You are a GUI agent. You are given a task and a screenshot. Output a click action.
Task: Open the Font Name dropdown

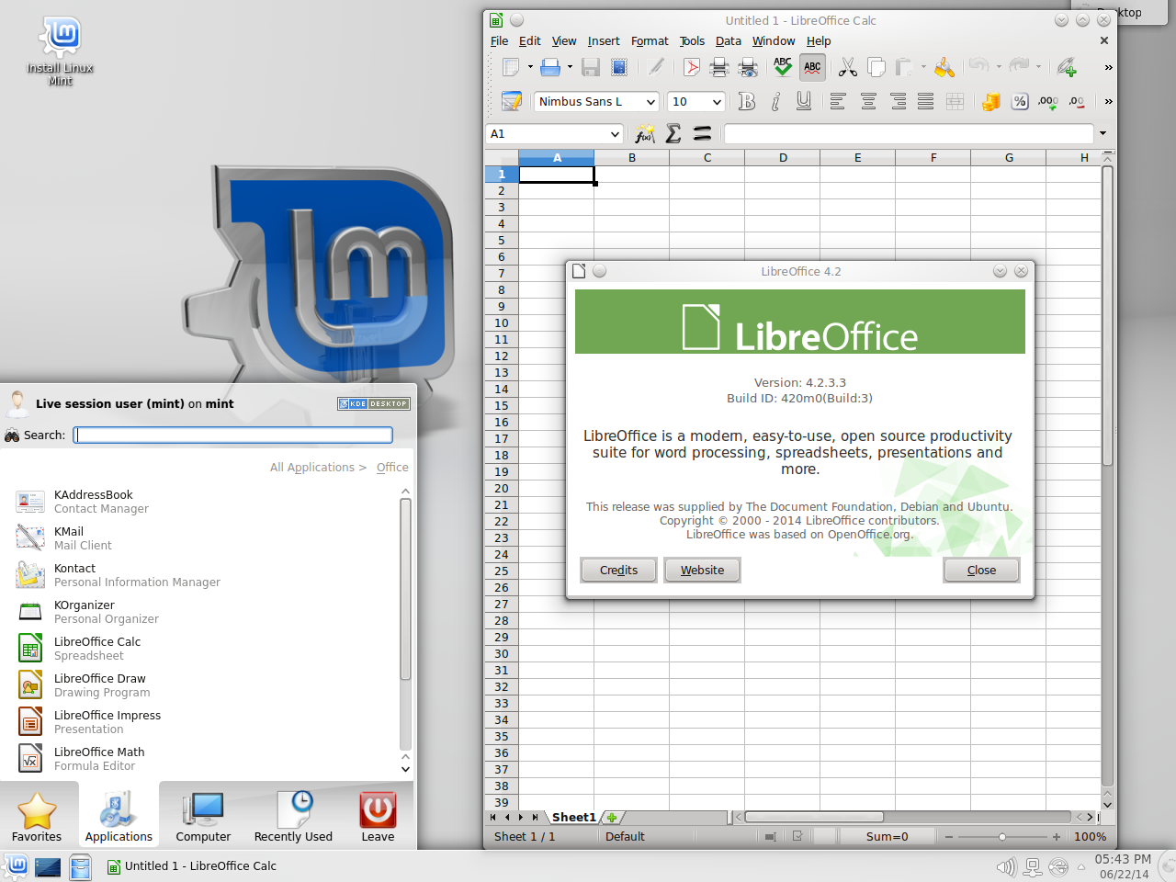point(650,102)
